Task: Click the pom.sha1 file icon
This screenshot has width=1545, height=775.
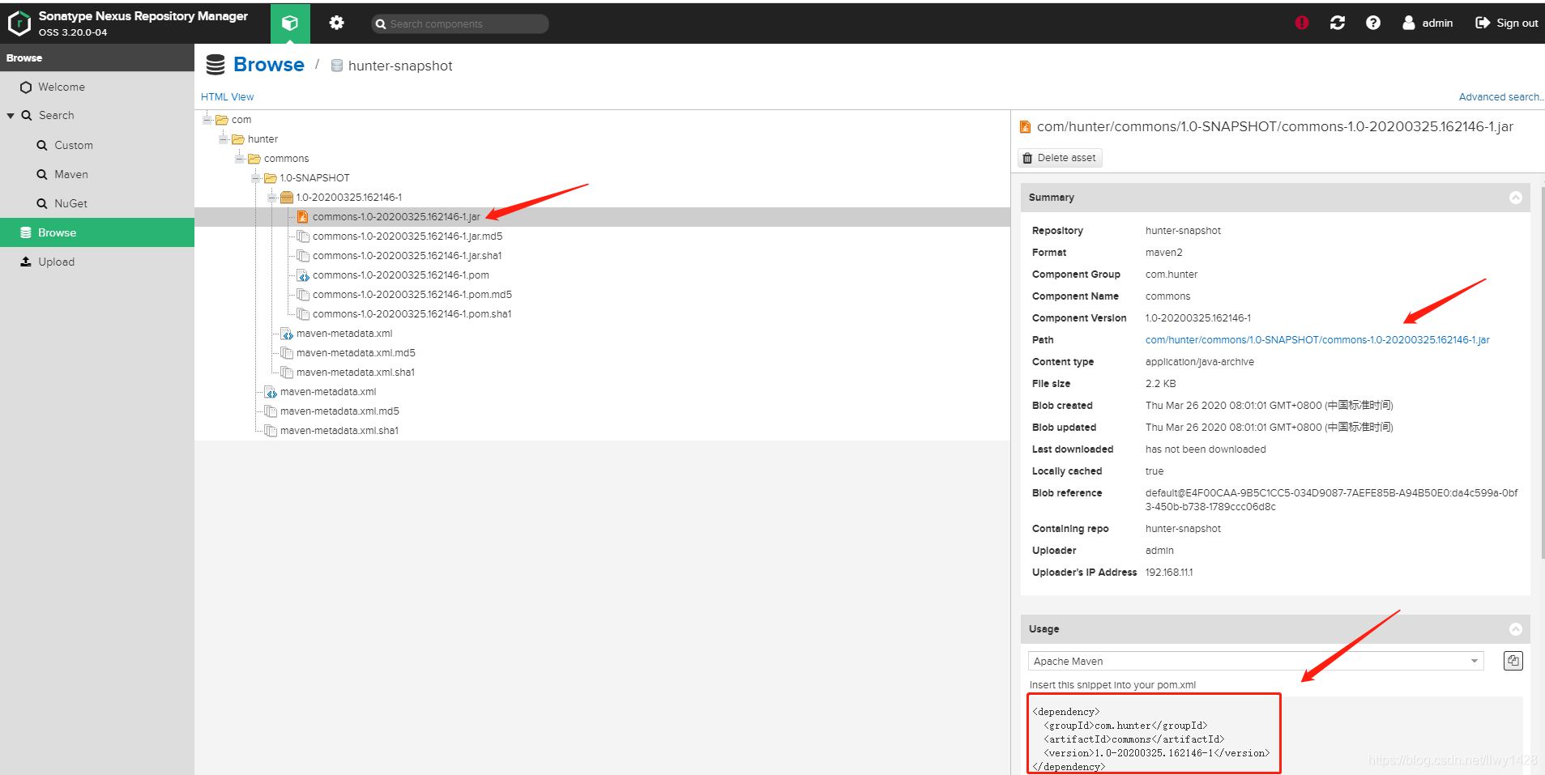Action: tap(303, 313)
